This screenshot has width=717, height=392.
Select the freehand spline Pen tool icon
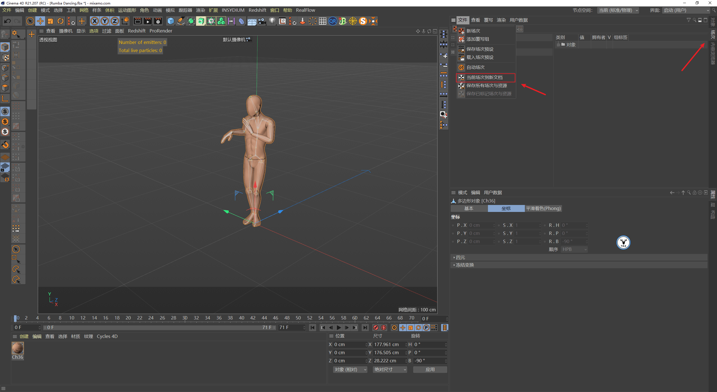[181, 21]
